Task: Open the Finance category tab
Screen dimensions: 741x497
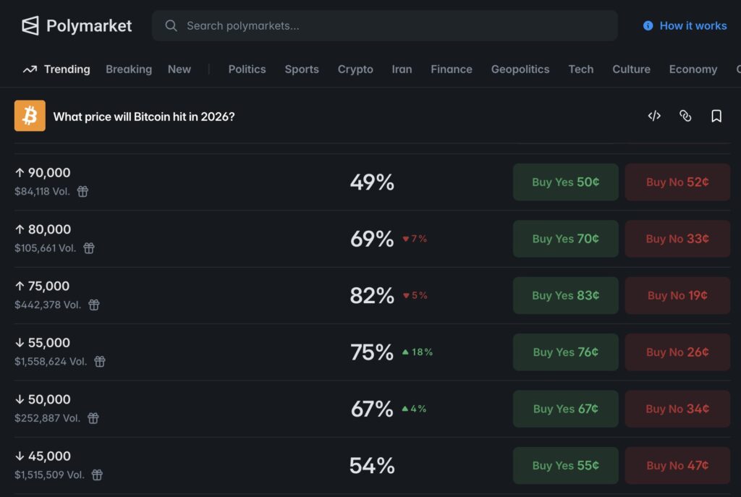Action: click(x=452, y=69)
